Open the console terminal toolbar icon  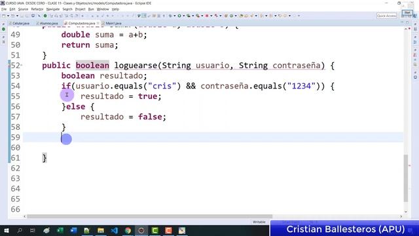pos(33,16)
